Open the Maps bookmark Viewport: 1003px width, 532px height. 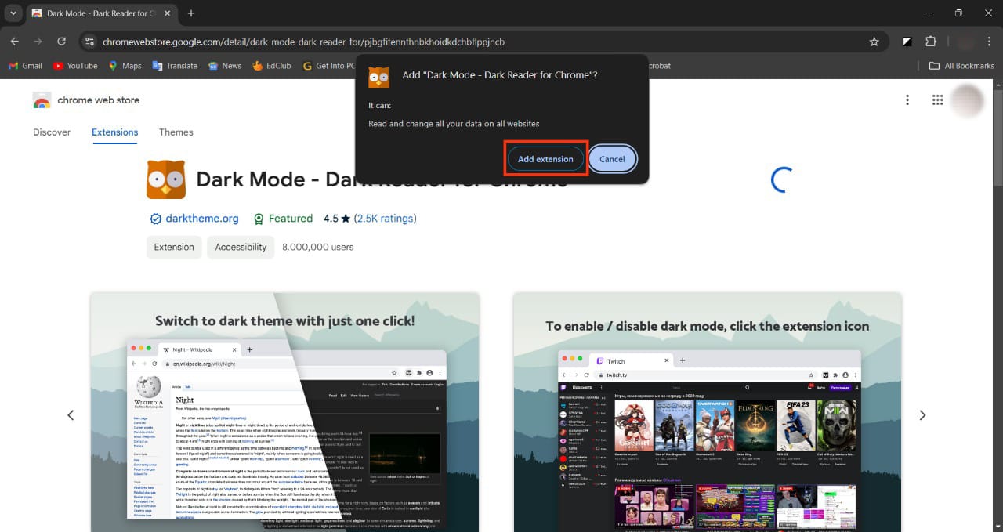click(125, 66)
